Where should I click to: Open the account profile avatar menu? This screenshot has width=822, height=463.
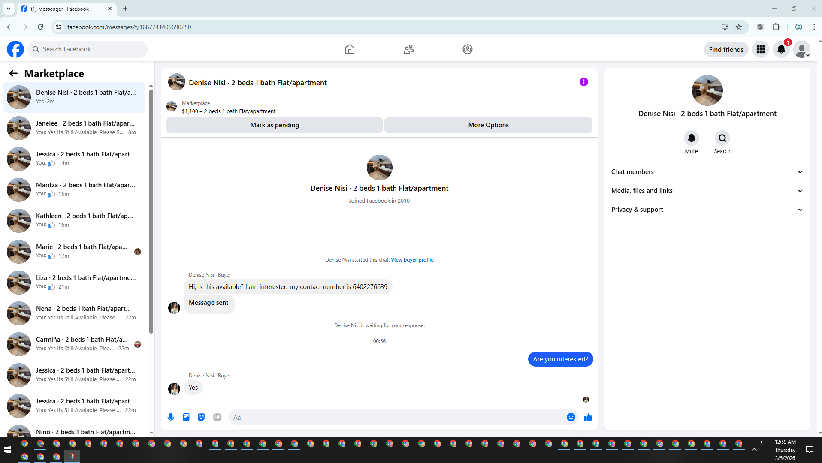pos(802,49)
